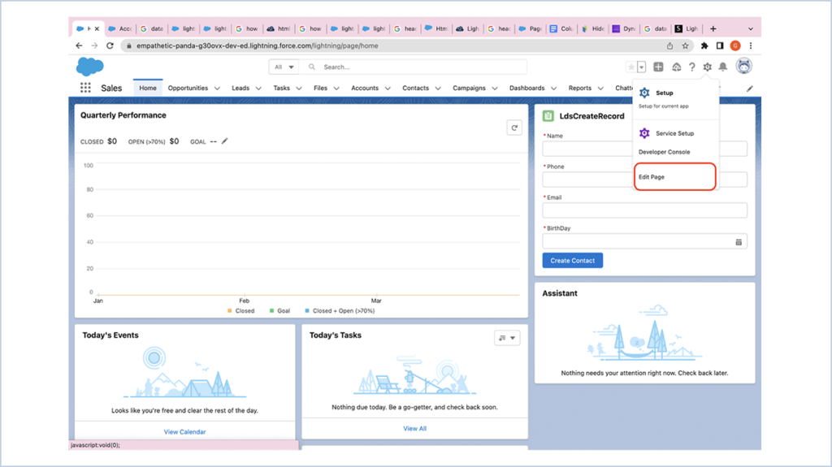This screenshot has width=832, height=467.
Task: Open the Tasks tab
Action: [281, 88]
